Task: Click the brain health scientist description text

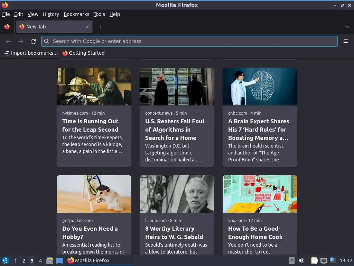Action: (x=256, y=153)
